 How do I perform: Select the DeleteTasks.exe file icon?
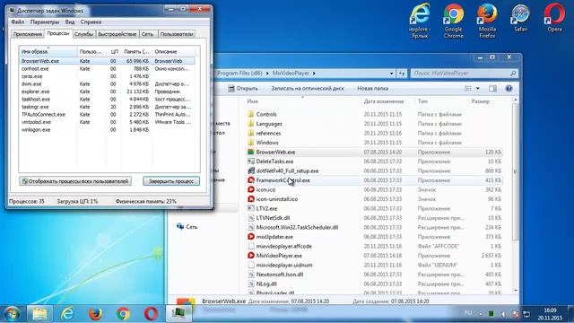(251, 161)
